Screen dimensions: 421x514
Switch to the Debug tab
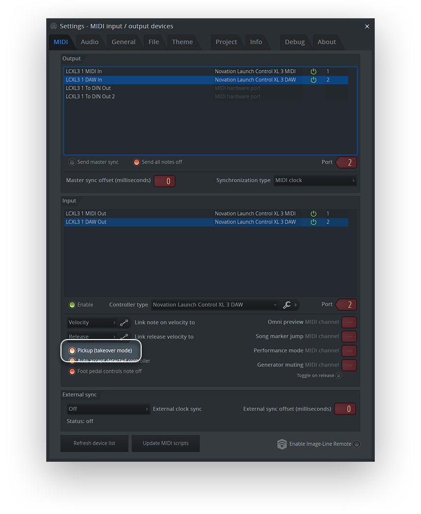pos(295,42)
